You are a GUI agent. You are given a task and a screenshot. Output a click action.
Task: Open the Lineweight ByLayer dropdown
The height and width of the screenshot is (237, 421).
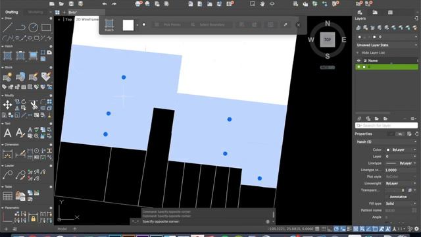click(x=401, y=183)
